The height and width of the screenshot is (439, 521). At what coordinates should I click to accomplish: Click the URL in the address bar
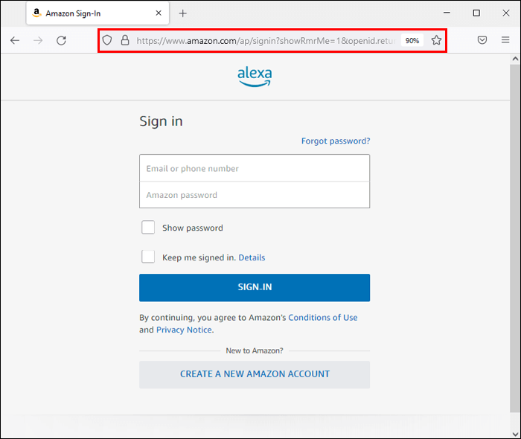click(266, 40)
